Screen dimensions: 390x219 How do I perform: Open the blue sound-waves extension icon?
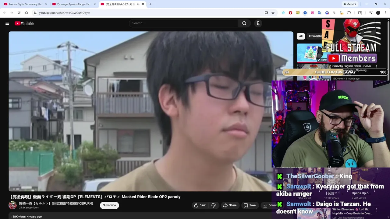[283, 13]
